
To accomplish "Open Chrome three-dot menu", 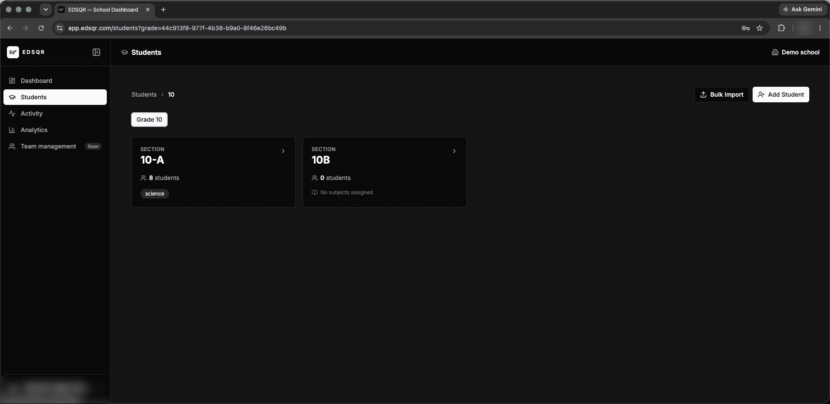I will pos(820,28).
